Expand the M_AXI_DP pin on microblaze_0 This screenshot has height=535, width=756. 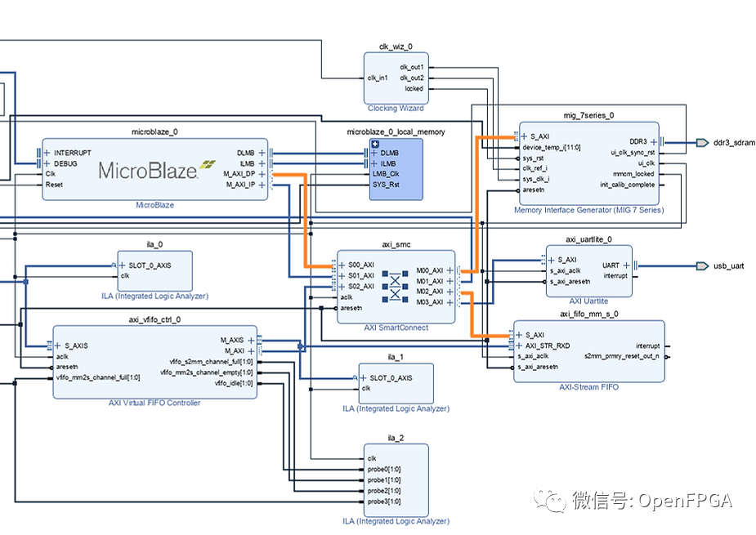(262, 174)
